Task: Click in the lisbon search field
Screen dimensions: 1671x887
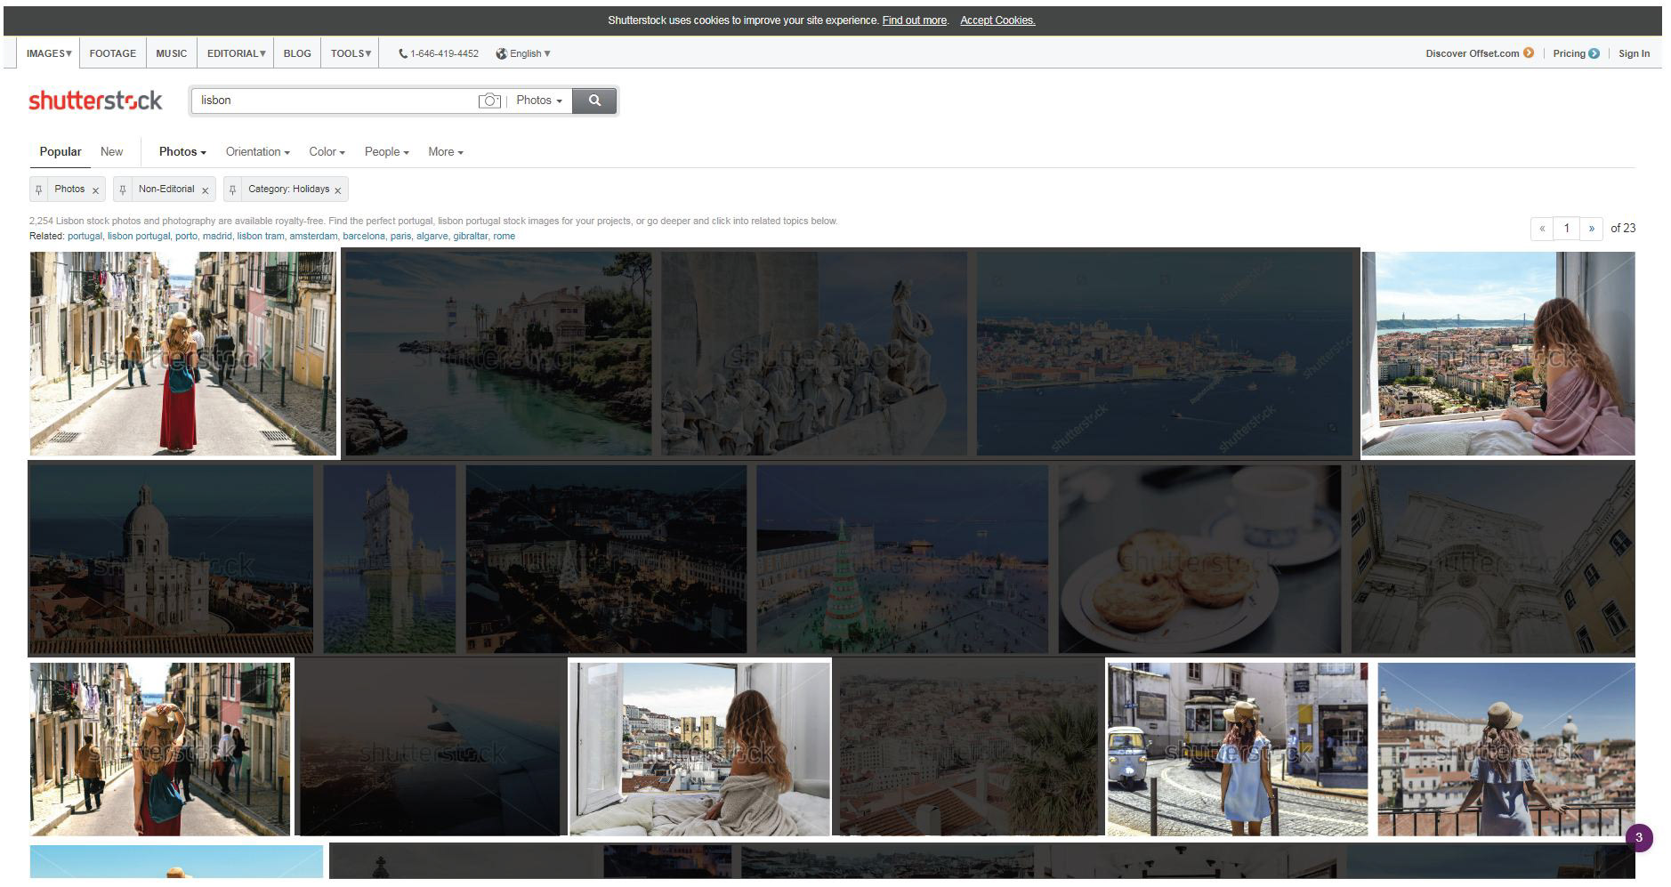Action: click(334, 101)
